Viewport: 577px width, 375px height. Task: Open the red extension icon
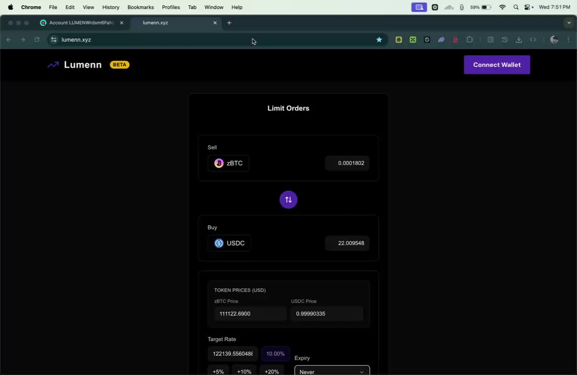(x=455, y=40)
